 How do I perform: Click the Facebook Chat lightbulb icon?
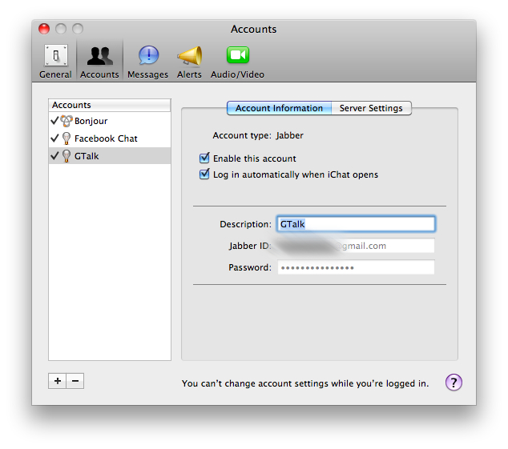click(x=67, y=138)
